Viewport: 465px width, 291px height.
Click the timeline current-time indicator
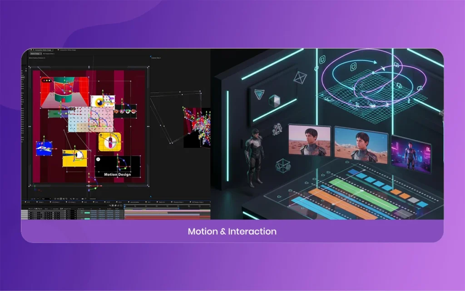125,206
